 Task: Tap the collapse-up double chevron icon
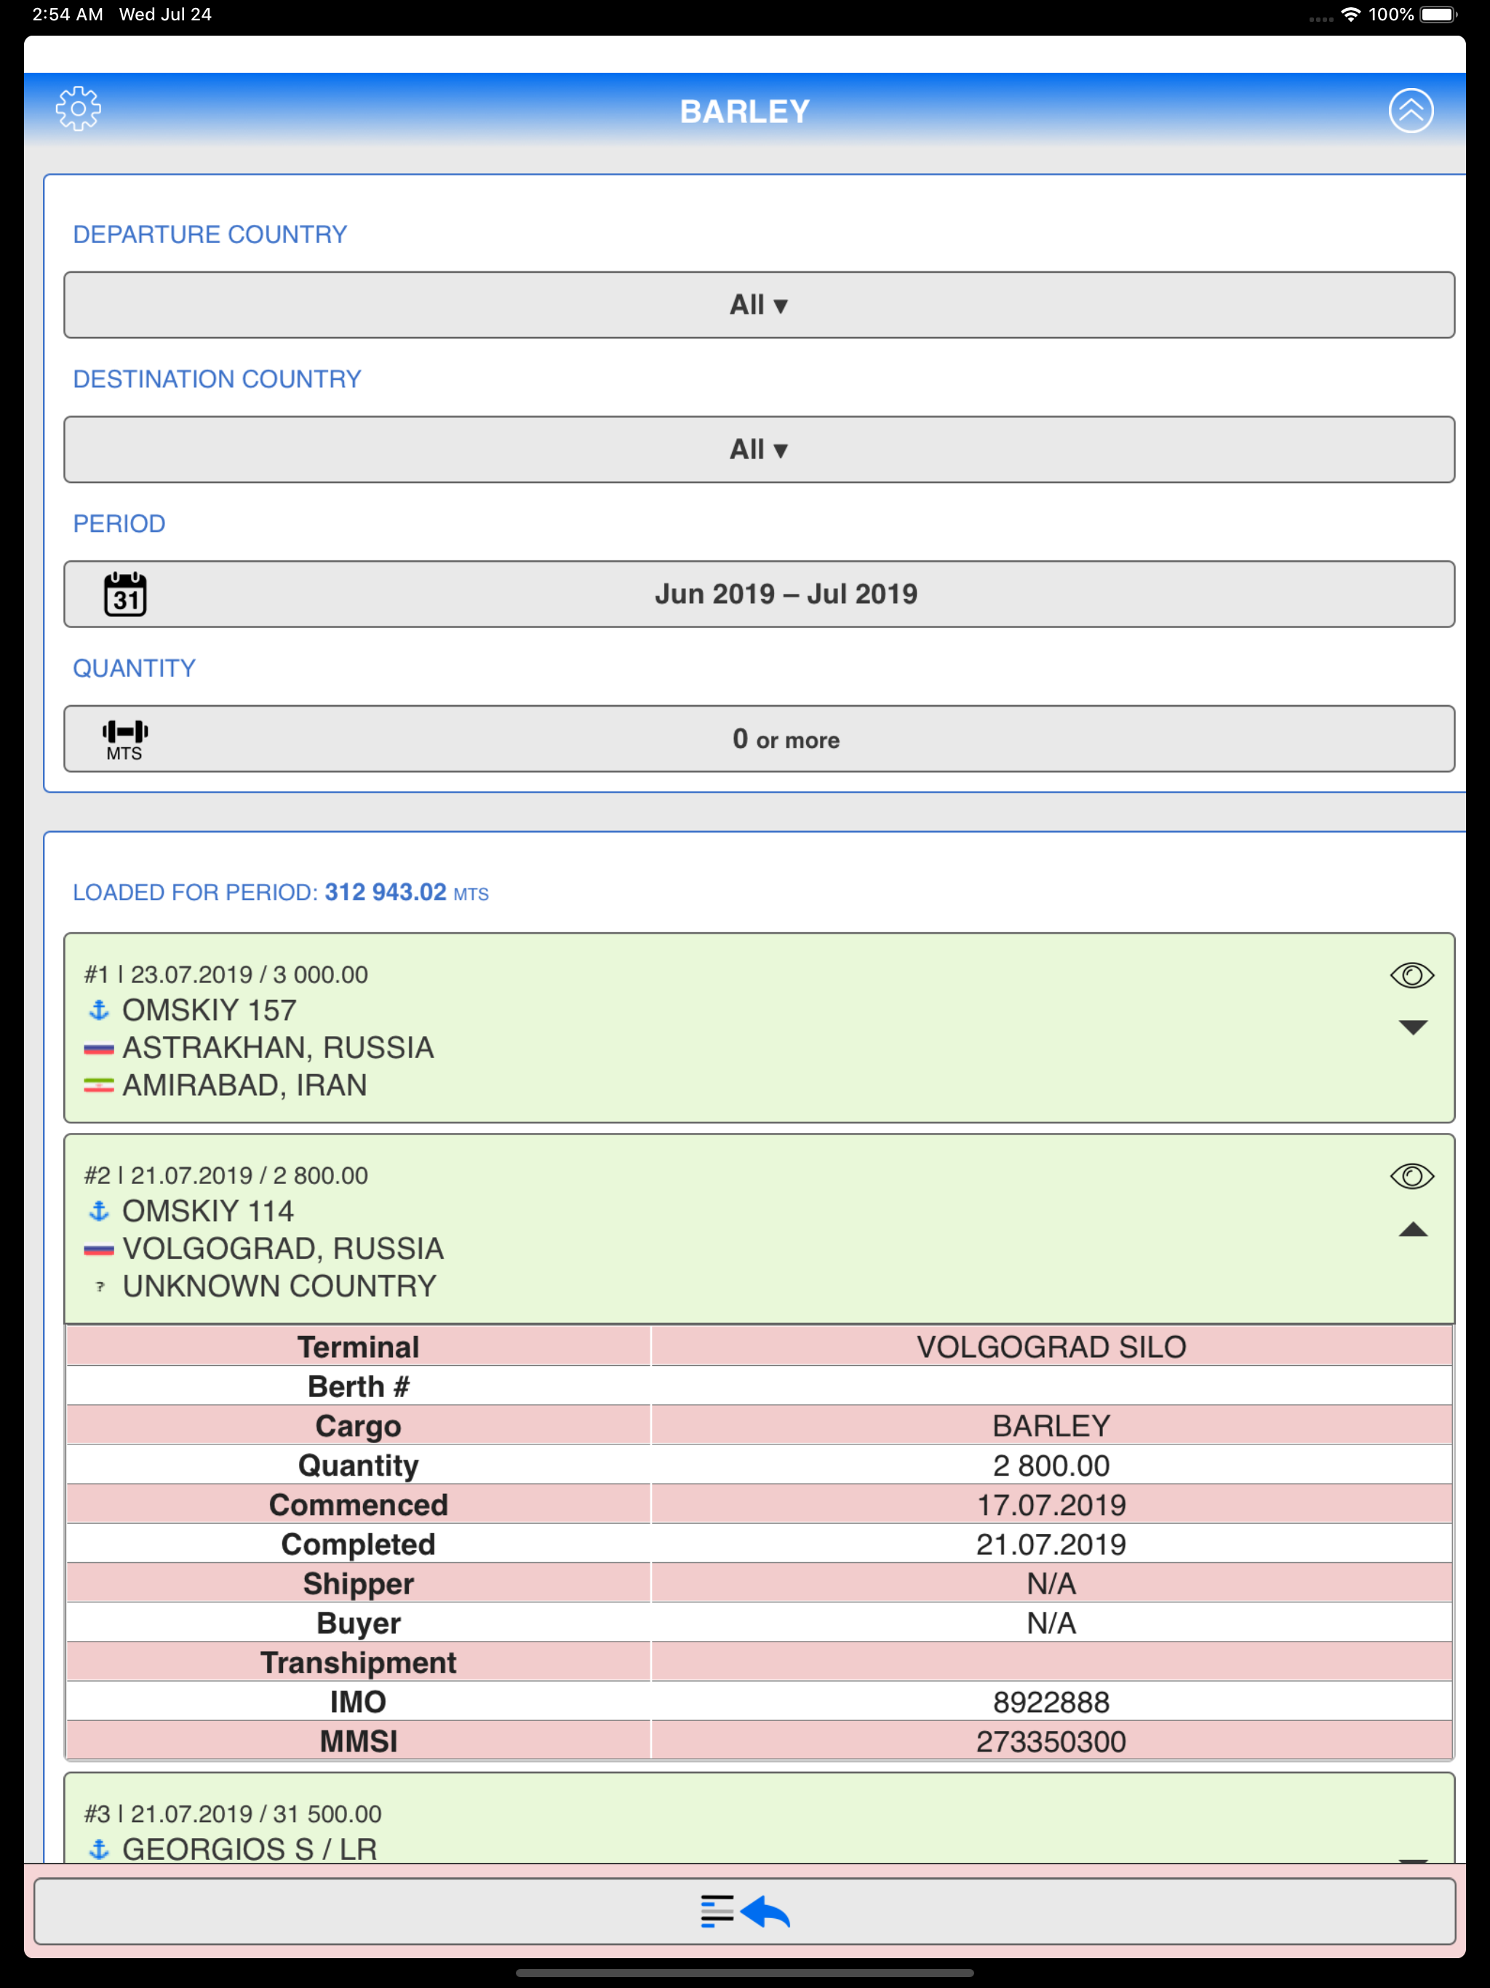pyautogui.click(x=1411, y=111)
